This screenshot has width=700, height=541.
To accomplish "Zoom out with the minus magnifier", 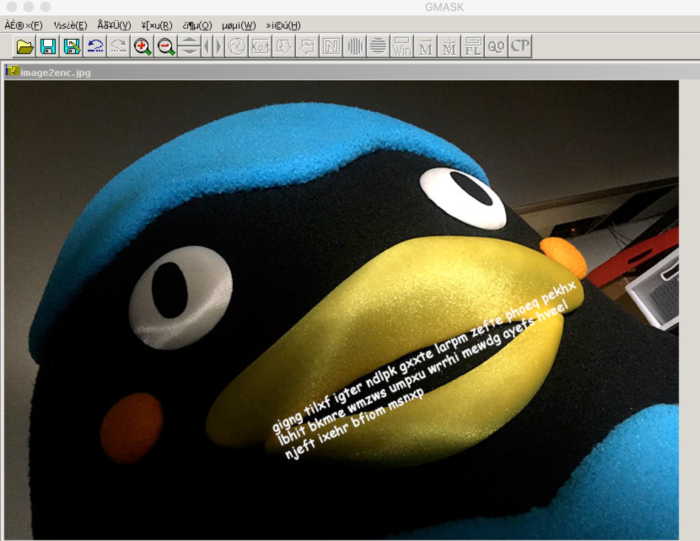I will [x=166, y=46].
